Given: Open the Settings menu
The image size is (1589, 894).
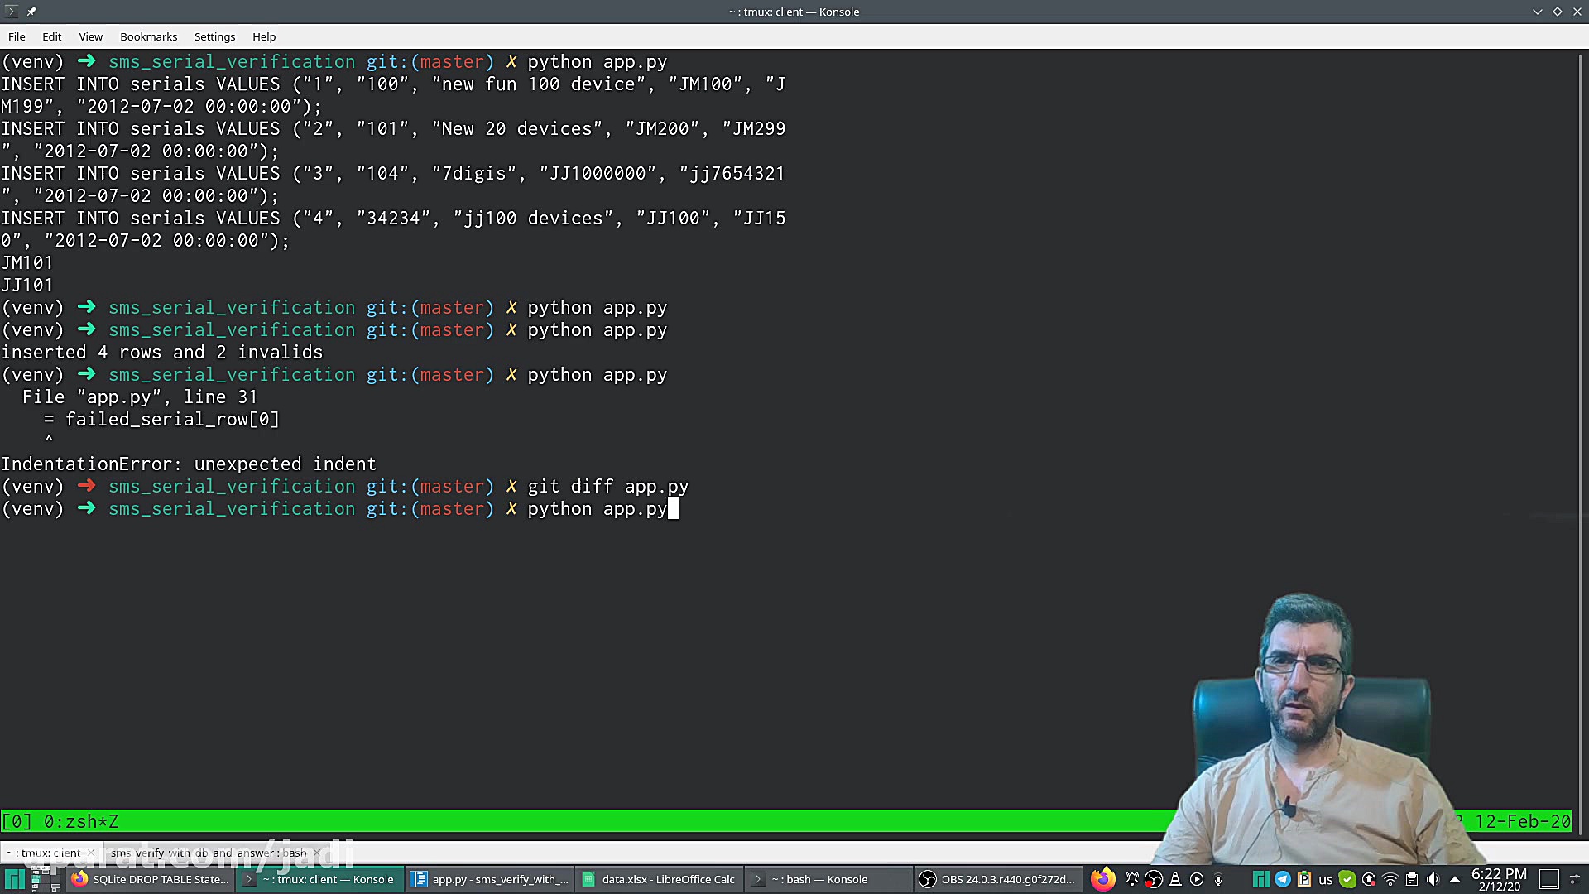Looking at the screenshot, I should (214, 36).
